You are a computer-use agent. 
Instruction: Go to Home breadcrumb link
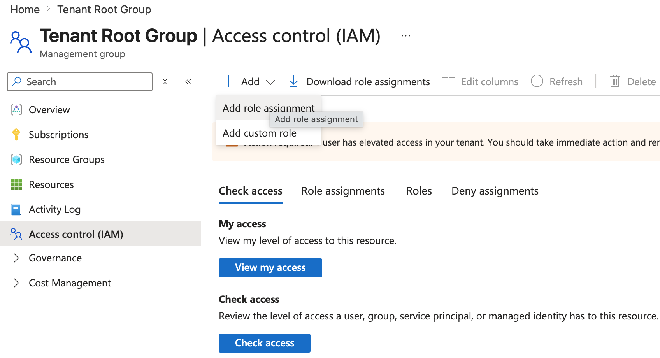(x=25, y=9)
